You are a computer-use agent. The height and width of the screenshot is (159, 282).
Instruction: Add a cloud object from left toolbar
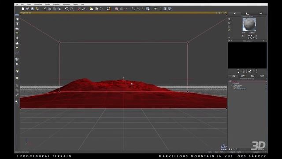tap(17, 43)
